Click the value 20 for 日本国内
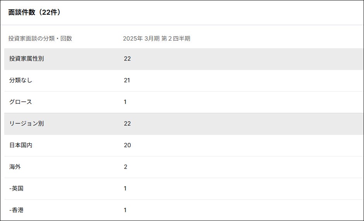 (127, 145)
